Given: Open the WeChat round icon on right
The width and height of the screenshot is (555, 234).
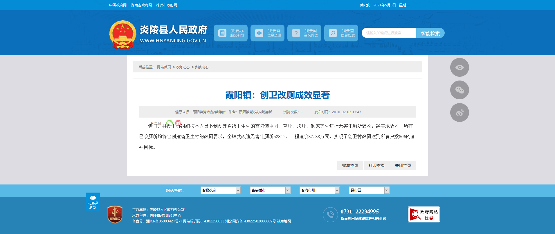Looking at the screenshot, I should tap(459, 90).
